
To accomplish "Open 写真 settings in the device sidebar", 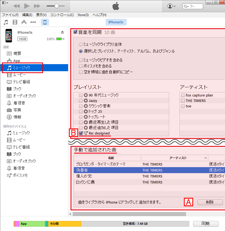I will (x=17, y=110).
